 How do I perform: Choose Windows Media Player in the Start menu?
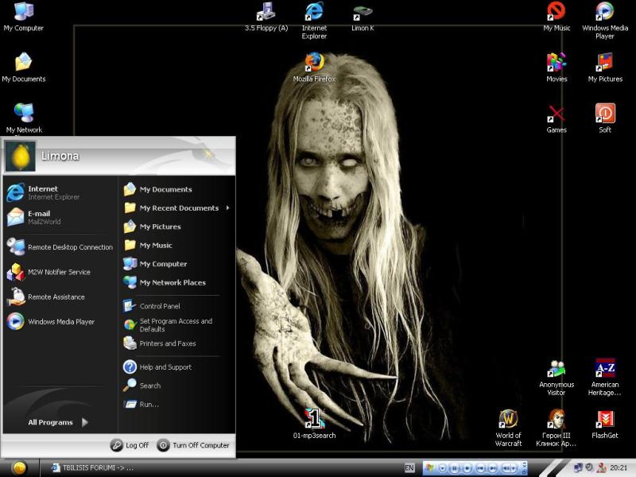(61, 322)
